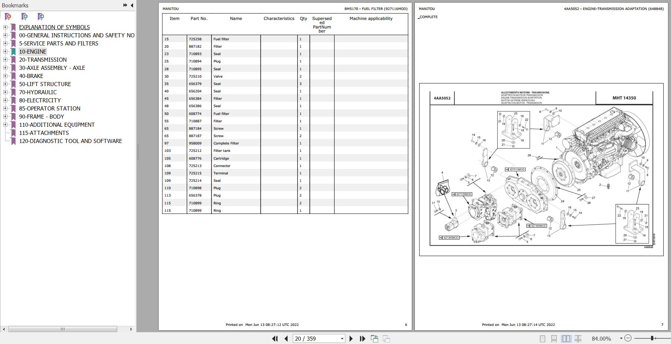This screenshot has width=671, height=344.
Task: Switch to single page view
Action: (542, 338)
